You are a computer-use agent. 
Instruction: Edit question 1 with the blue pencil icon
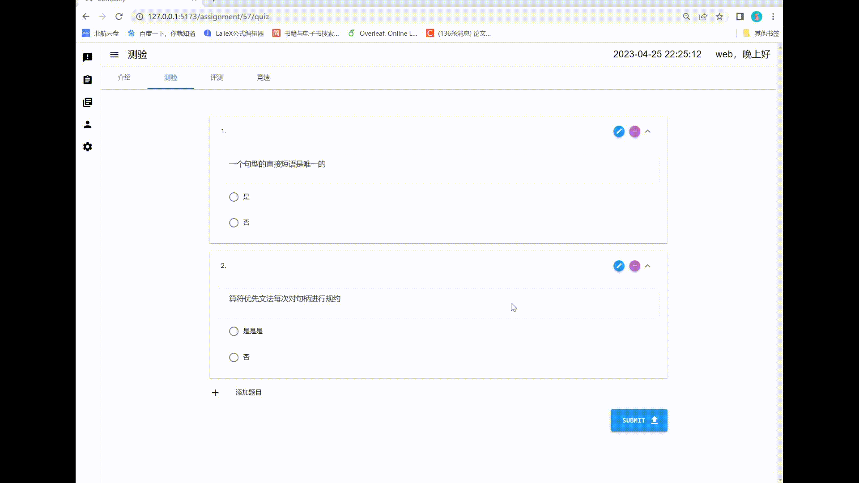pos(619,131)
